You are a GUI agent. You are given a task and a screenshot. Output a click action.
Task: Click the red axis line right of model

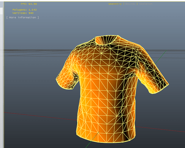pos(160,129)
